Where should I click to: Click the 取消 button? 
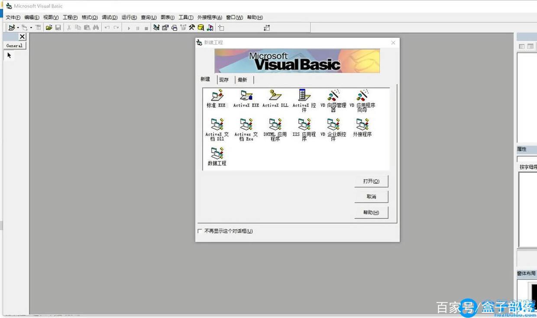tap(371, 197)
